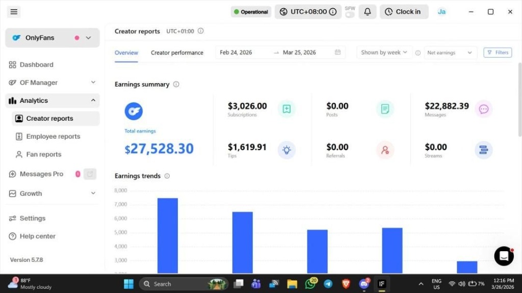Open the UTC+08:00 timezone button
The width and height of the screenshot is (522, 293).
coord(308,12)
